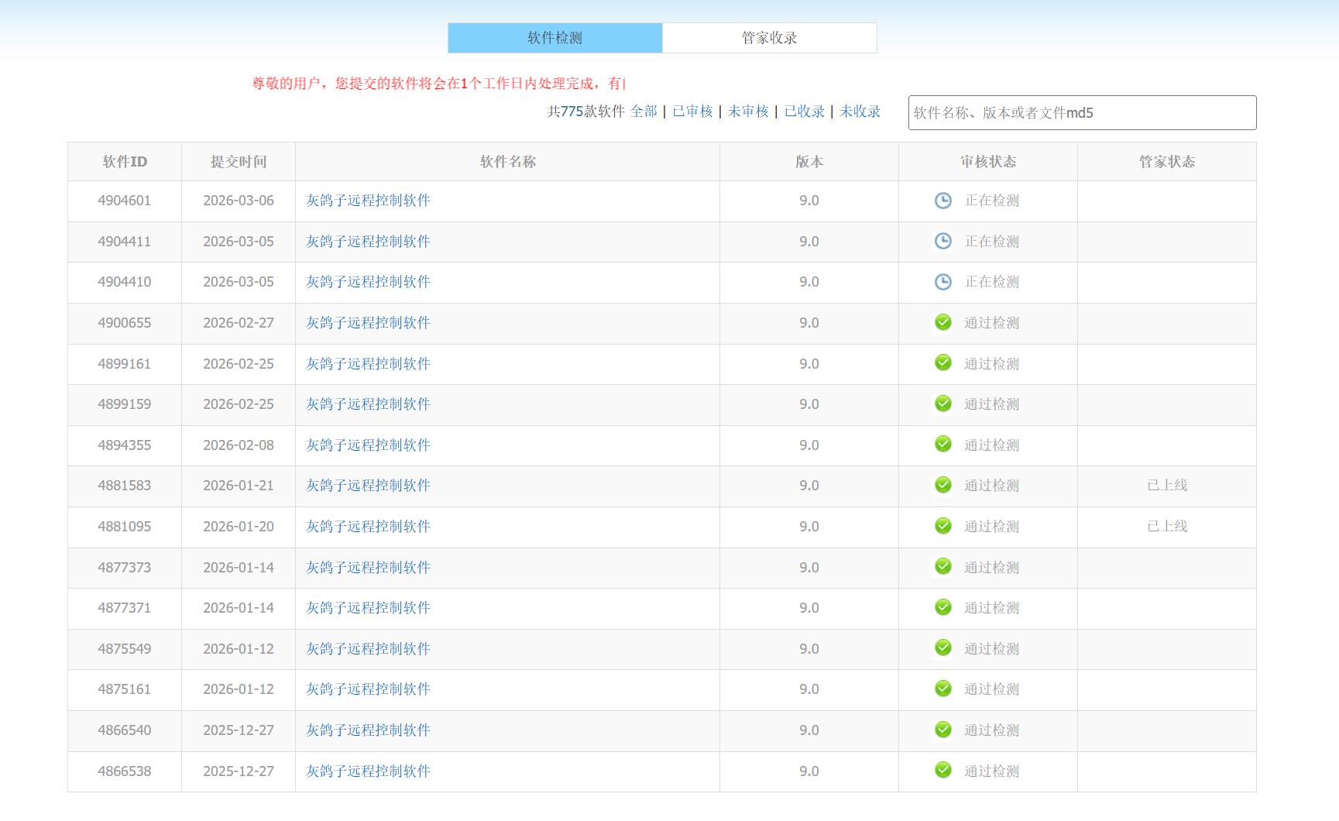Click 已上线 status in row 4881095
Image resolution: width=1339 pixels, height=821 pixels.
[1166, 527]
